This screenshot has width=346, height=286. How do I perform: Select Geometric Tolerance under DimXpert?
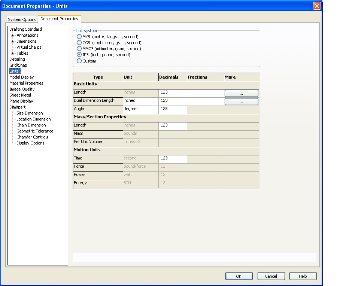(35, 131)
